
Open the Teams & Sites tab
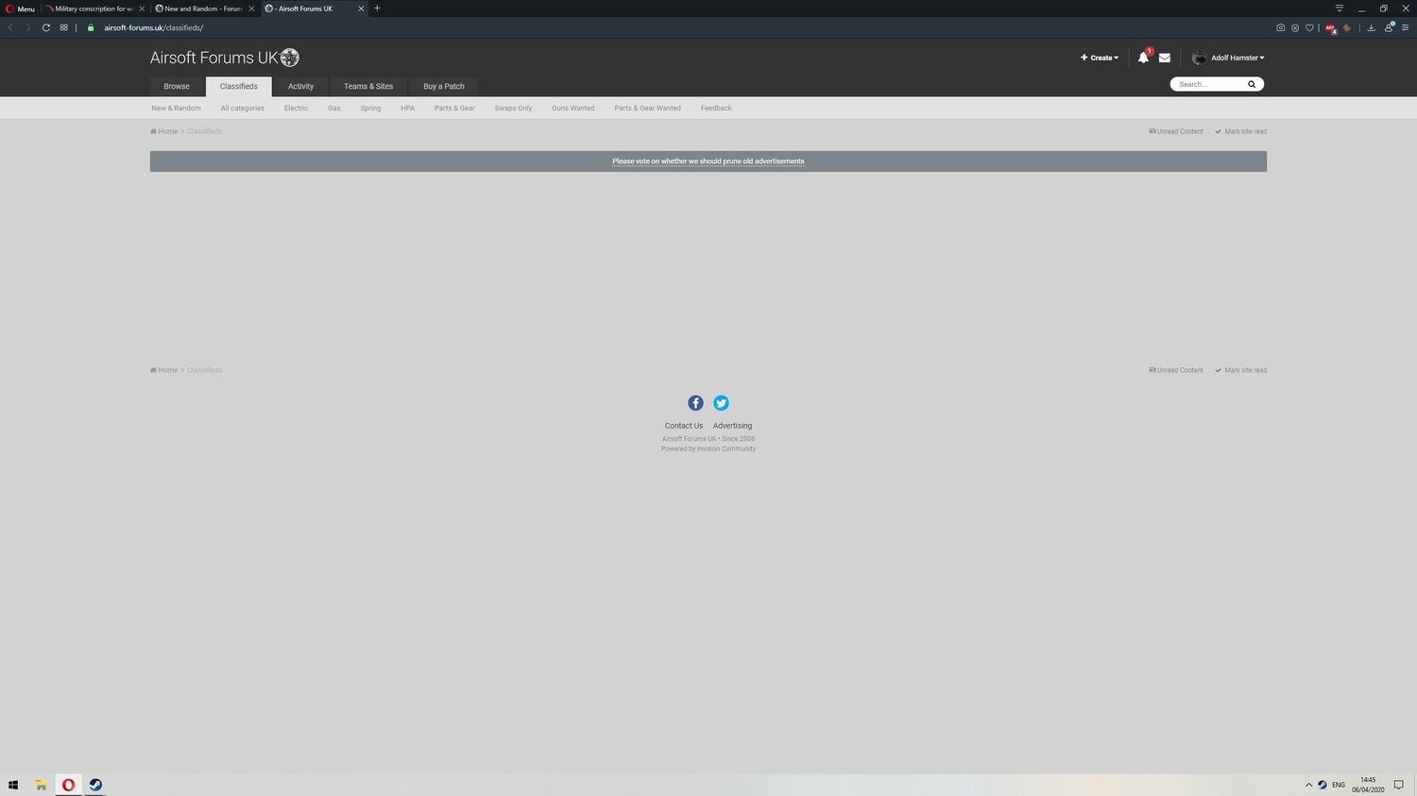pos(368,86)
